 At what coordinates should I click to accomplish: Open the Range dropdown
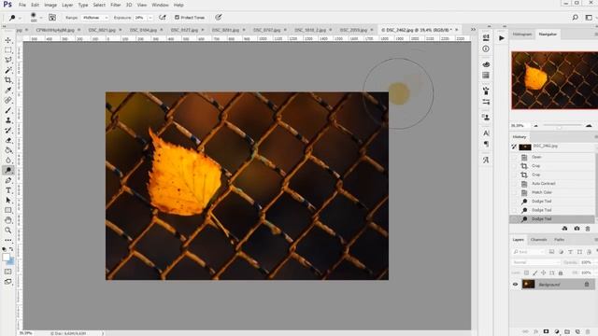point(95,18)
